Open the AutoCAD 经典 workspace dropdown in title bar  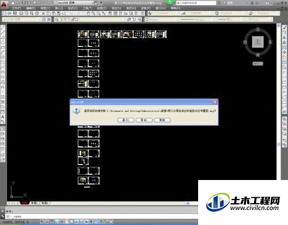click(74, 3)
